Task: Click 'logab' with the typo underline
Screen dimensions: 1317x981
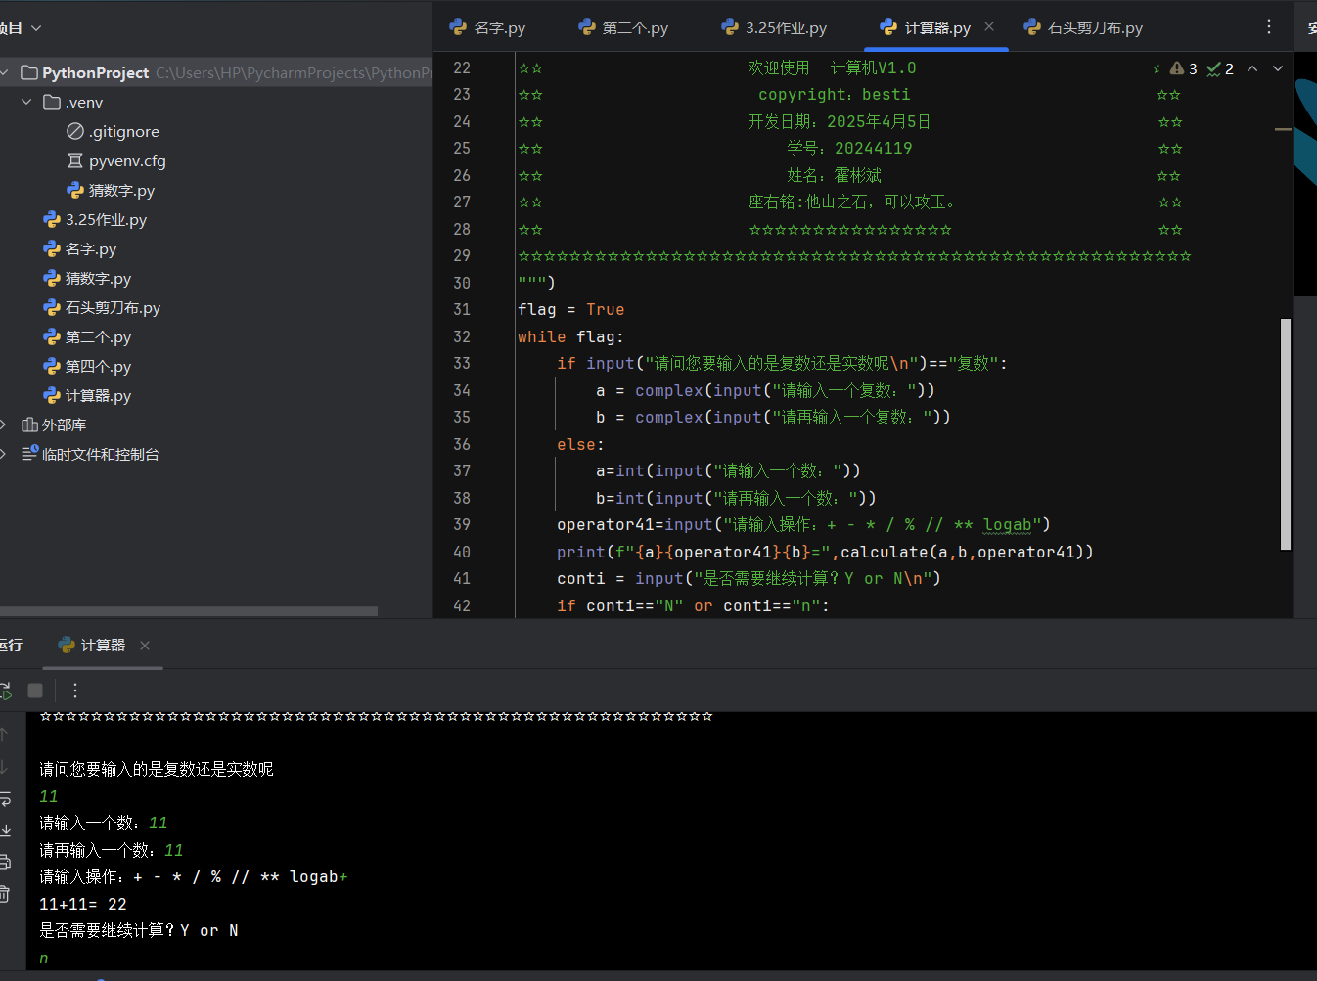Action: pyautogui.click(x=1007, y=525)
